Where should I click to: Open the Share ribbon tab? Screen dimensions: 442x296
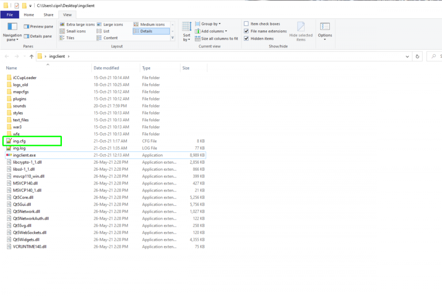click(x=48, y=15)
